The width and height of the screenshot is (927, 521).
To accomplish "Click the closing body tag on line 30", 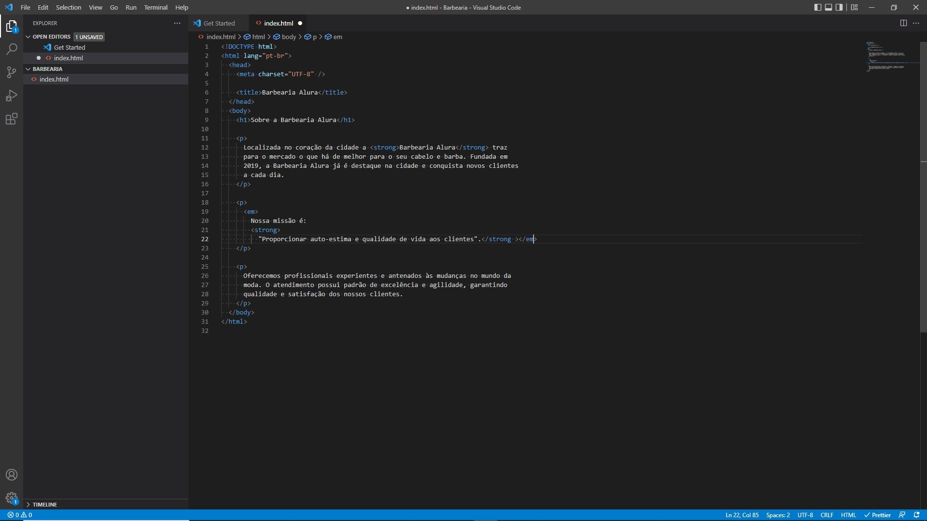I will click(x=241, y=312).
